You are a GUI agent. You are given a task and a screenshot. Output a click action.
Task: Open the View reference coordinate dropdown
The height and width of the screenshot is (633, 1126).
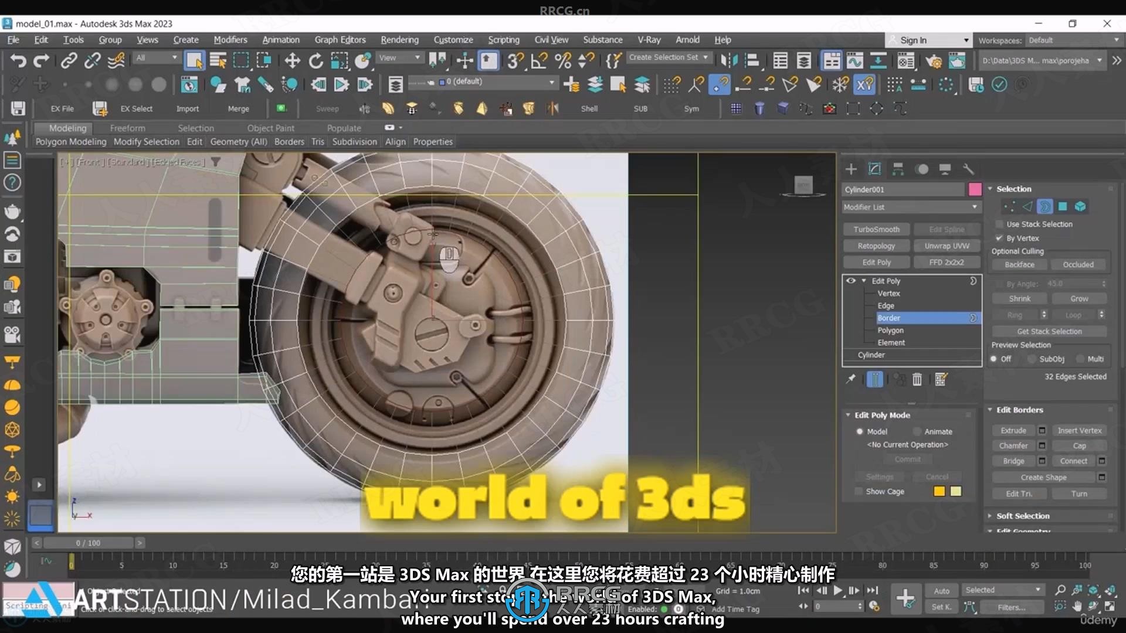pyautogui.click(x=399, y=57)
